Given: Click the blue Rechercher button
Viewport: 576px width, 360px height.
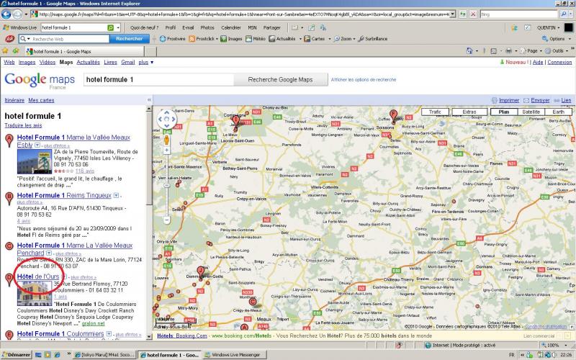Looking at the screenshot, I should click(130, 39).
